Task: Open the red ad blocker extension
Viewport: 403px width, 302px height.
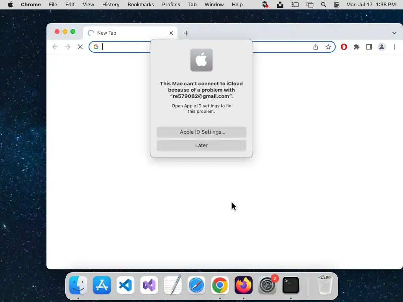Action: pos(344,47)
